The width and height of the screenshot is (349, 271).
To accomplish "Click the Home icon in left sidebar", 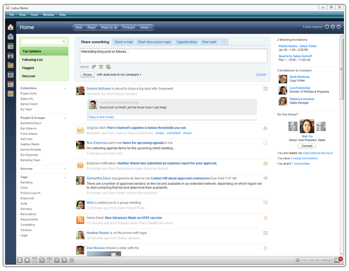I will (x=10, y=27).
